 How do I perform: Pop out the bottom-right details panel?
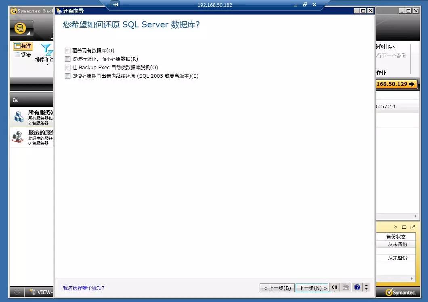click(x=412, y=227)
